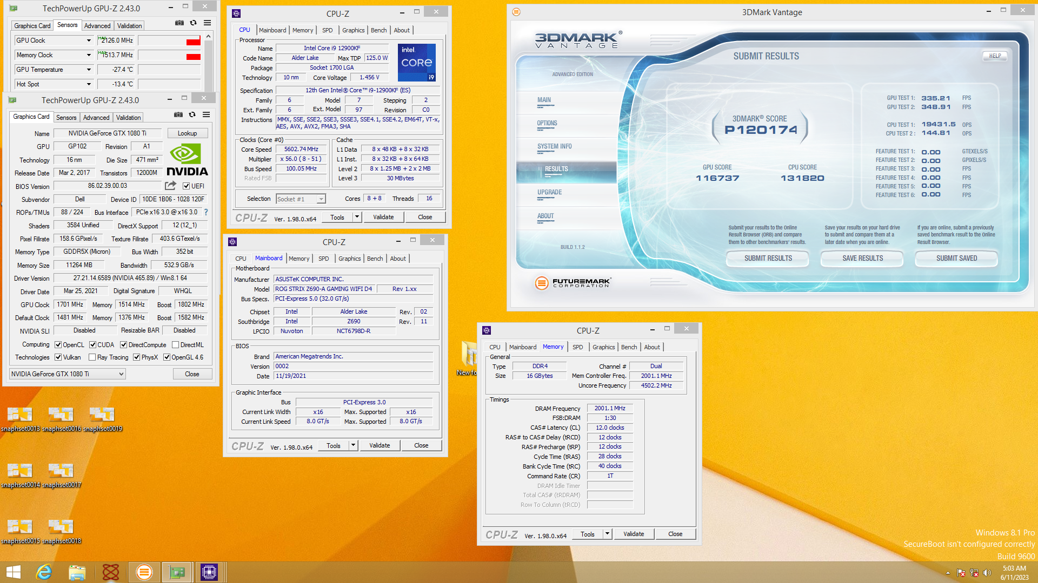Viewport: 1038px width, 583px height.
Task: Click the refresh icon in GPU-Z Graphics Card window
Action: tap(192, 115)
